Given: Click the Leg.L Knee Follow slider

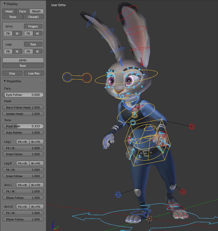Looking at the screenshot, I should (x=23, y=154).
